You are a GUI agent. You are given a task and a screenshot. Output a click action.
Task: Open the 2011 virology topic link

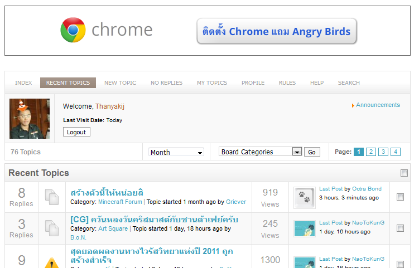coord(152,255)
